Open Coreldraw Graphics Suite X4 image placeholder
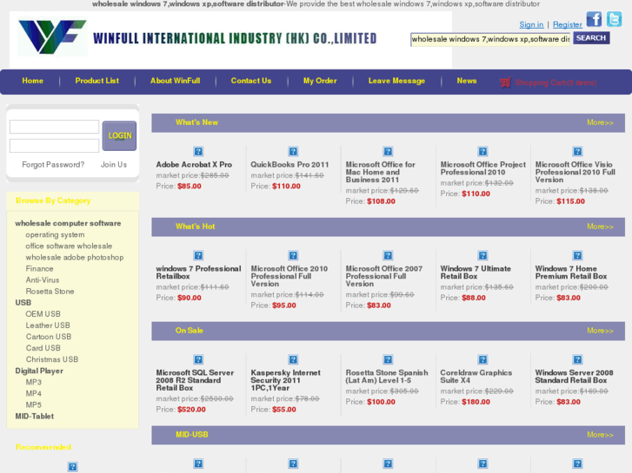 (x=482, y=359)
